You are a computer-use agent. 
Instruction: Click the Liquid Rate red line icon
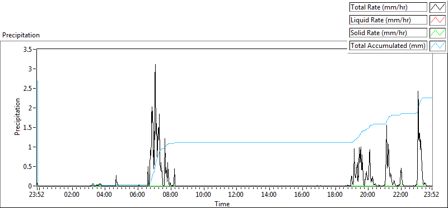pos(437,20)
